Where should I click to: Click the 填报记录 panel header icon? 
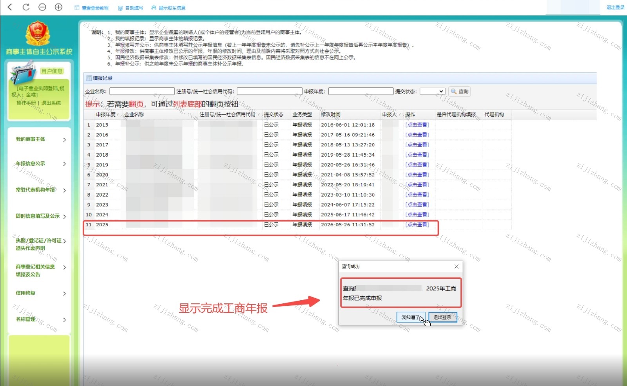tap(89, 78)
